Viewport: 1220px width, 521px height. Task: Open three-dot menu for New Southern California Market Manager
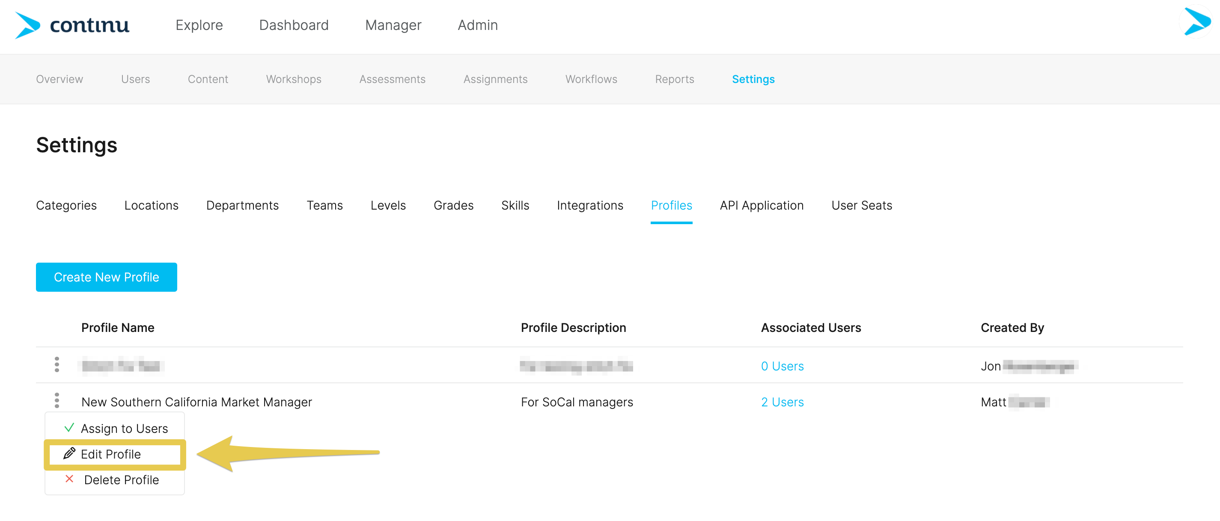pos(57,400)
